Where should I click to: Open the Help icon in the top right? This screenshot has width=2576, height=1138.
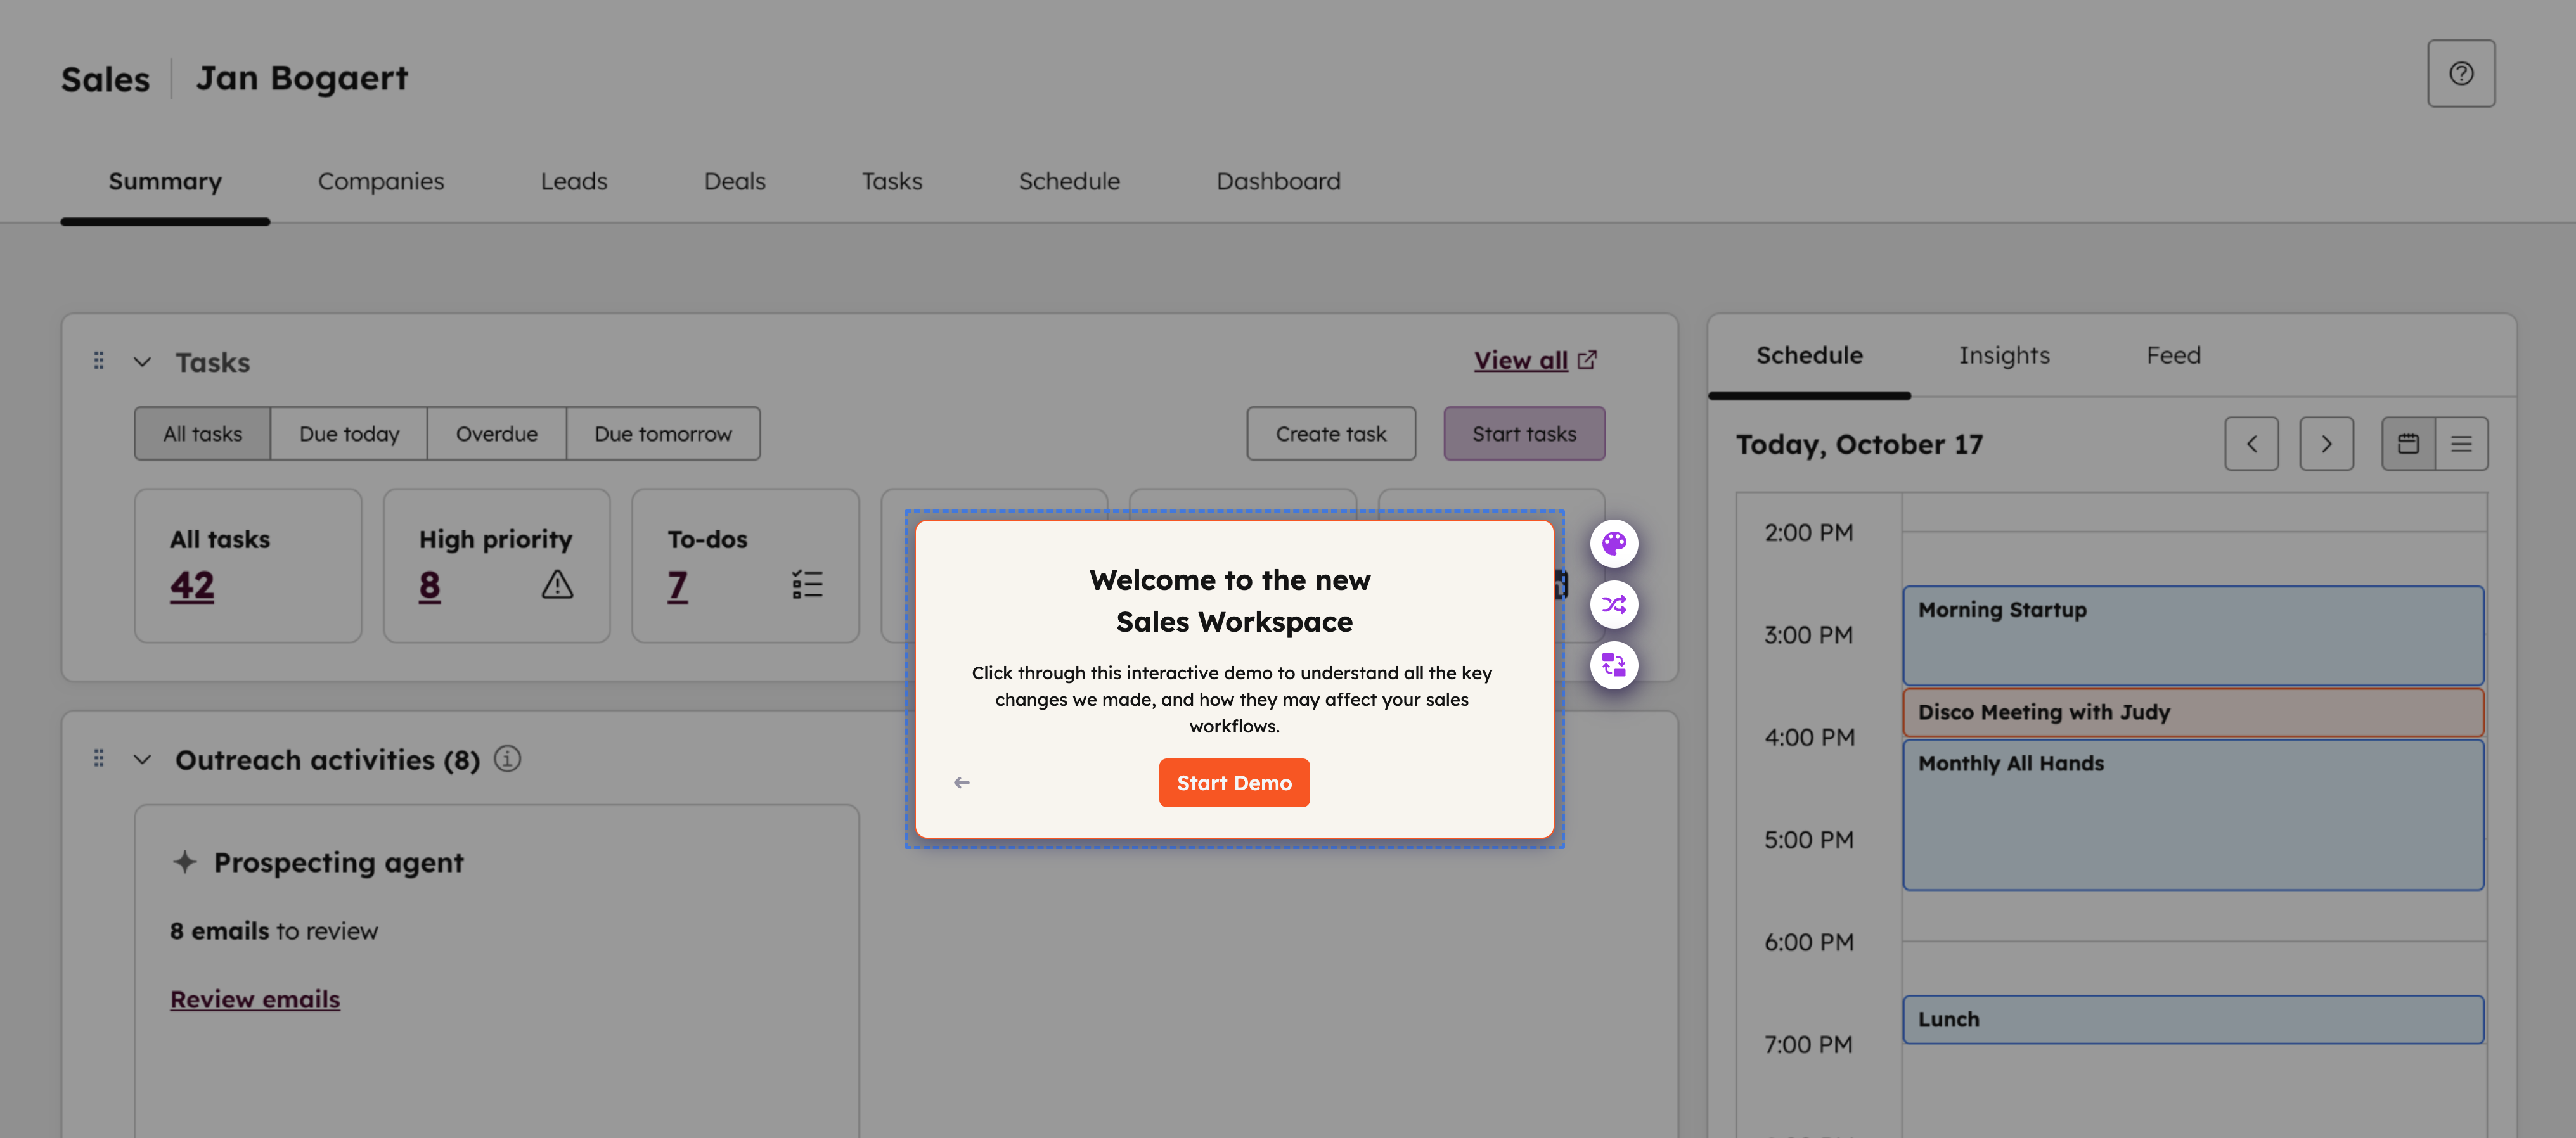pos(2461,72)
